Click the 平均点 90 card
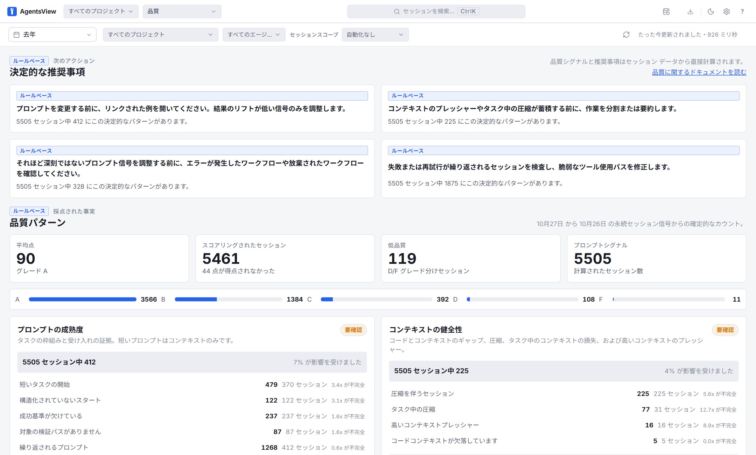 [99, 258]
